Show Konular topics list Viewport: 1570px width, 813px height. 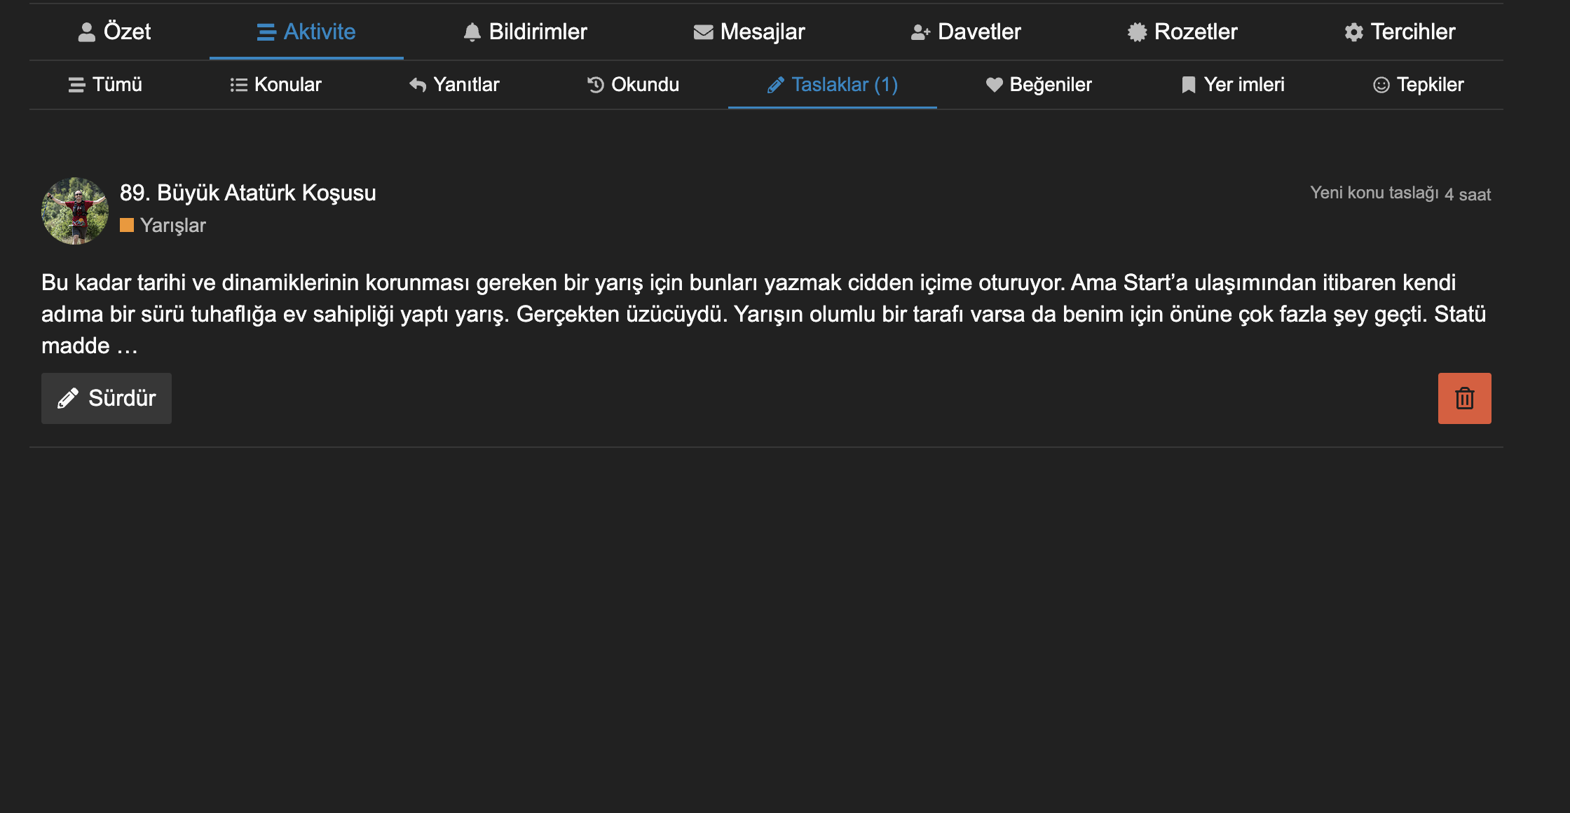point(276,85)
